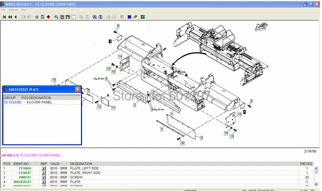Image resolution: width=322 pixels, height=191 pixels.
Task: Click group link 19.15.01/00 in popup
Action: point(12,102)
